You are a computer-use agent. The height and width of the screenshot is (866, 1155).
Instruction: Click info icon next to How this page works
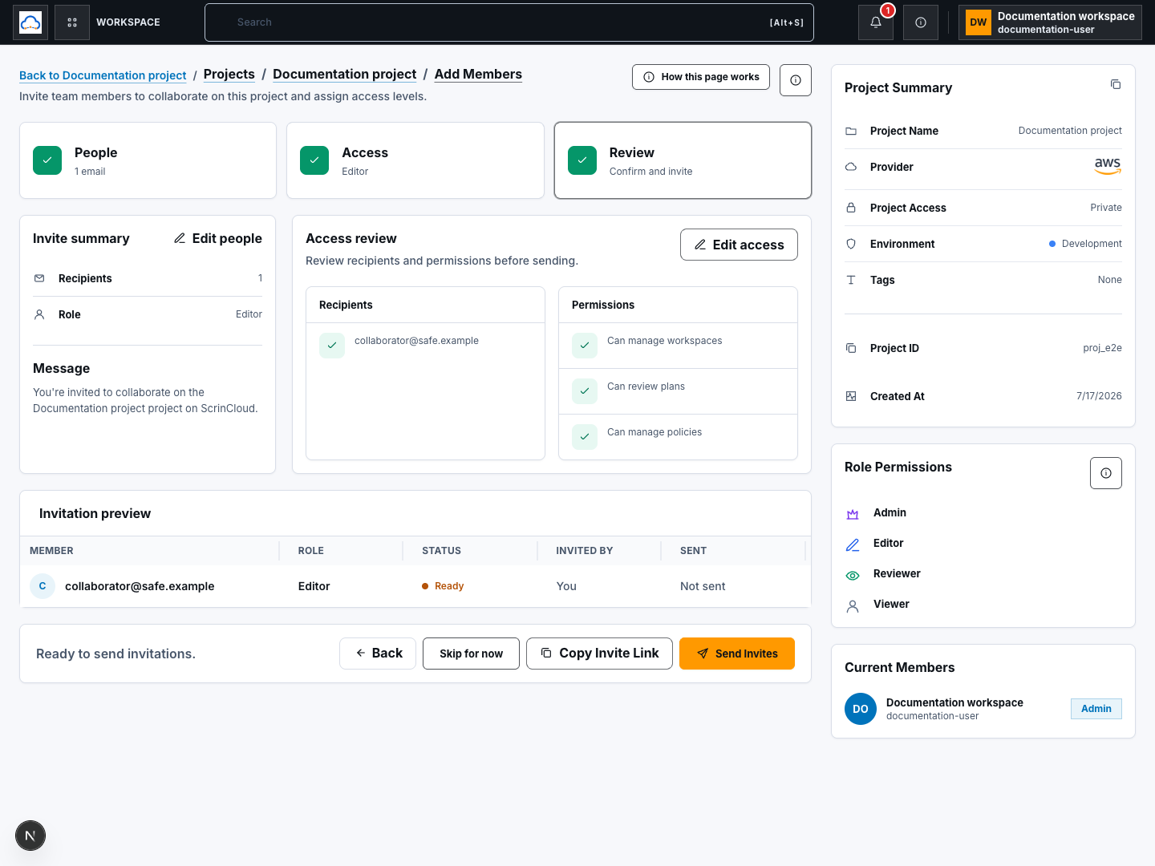tap(796, 80)
